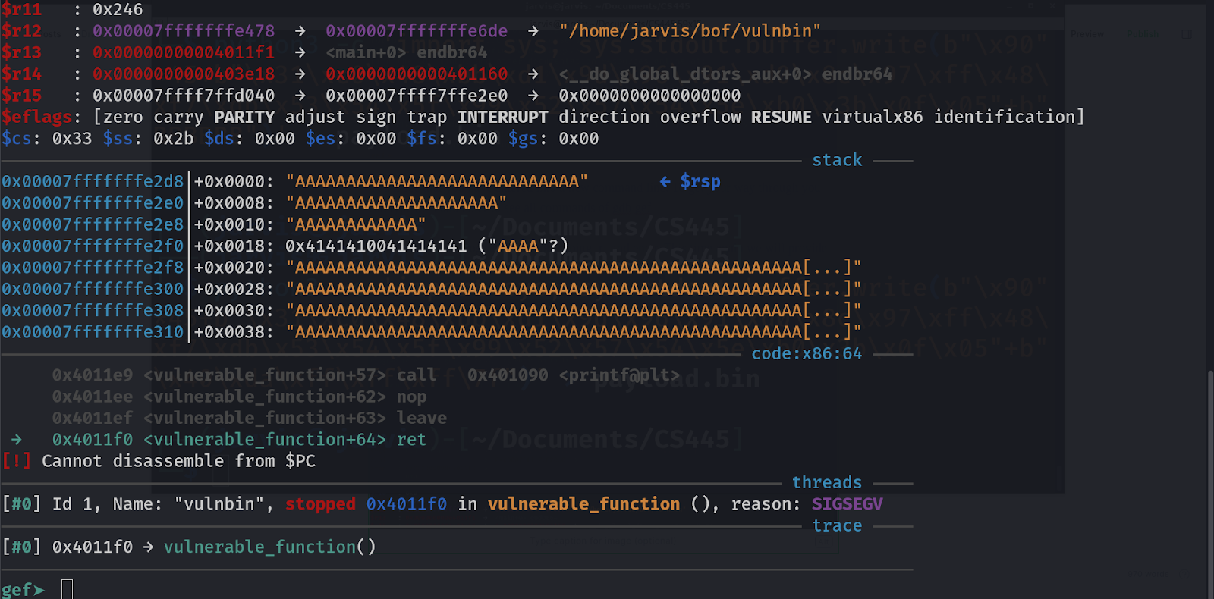Click the /home/jarvis/bof/vulnbin path string
This screenshot has width=1214, height=599.
[x=690, y=31]
